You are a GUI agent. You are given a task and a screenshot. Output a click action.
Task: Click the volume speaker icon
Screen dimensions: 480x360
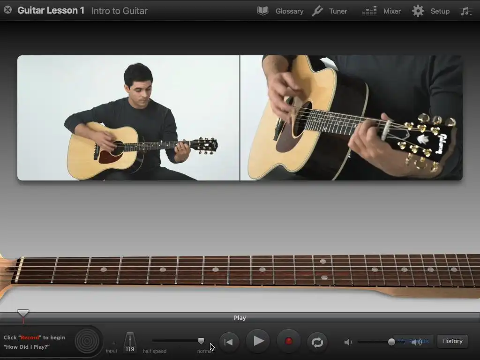coord(348,342)
